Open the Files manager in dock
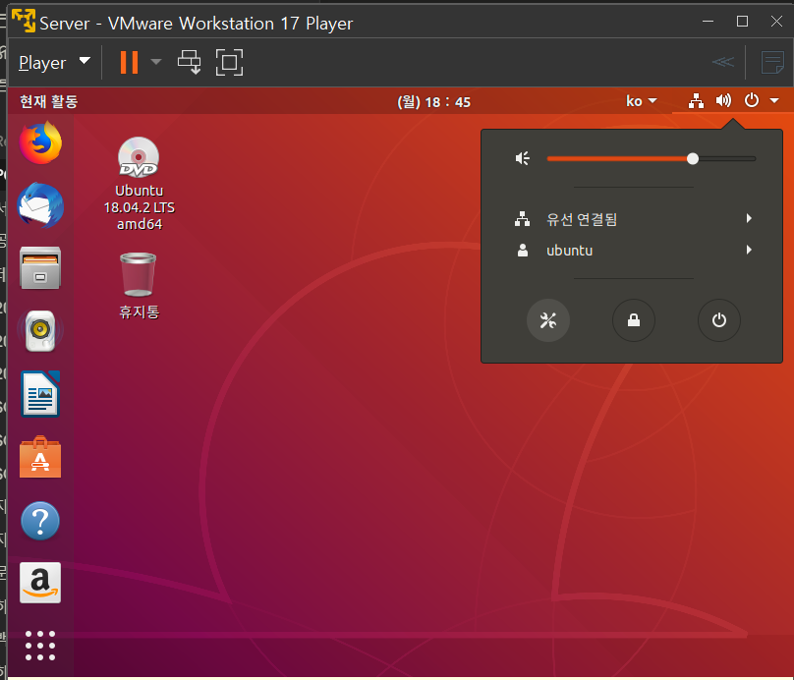This screenshot has width=794, height=680. (40, 268)
